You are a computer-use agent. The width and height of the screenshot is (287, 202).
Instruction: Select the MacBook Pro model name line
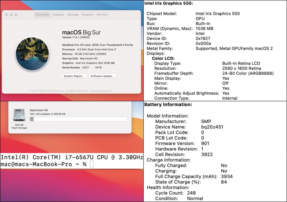pos(97,45)
